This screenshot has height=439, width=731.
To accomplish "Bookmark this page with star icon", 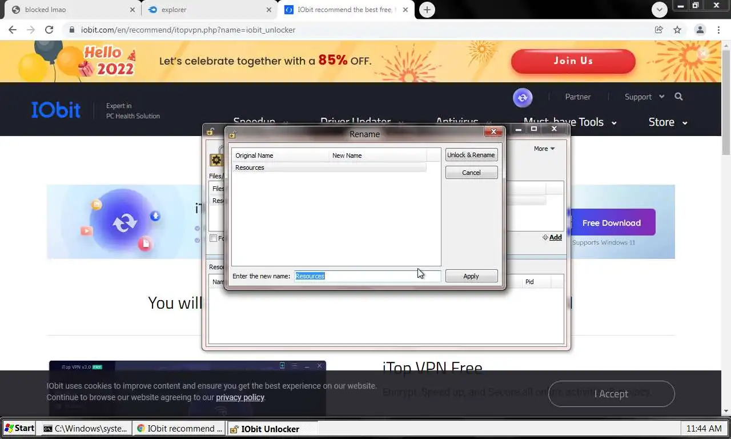I will pyautogui.click(x=677, y=30).
